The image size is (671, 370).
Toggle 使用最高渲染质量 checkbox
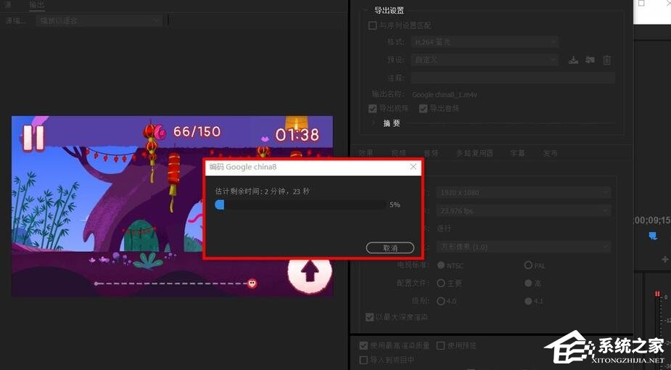[x=363, y=345]
